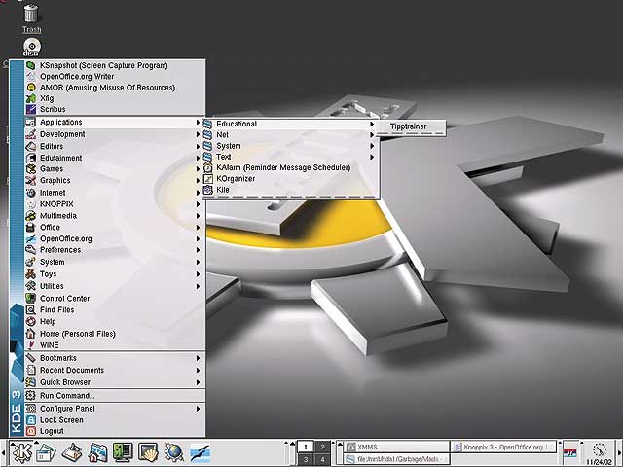623x467 pixels.
Task: Open the shell-screen icon in the panel
Action: (x=148, y=452)
